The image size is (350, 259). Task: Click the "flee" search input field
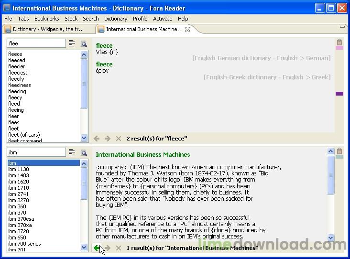click(36, 43)
